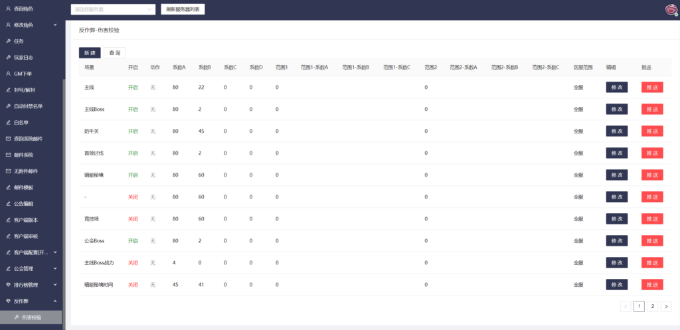Viewport: 680px width, 330px height.
Task: Click the 公告编辑 pencil icon
Action: coord(8,204)
